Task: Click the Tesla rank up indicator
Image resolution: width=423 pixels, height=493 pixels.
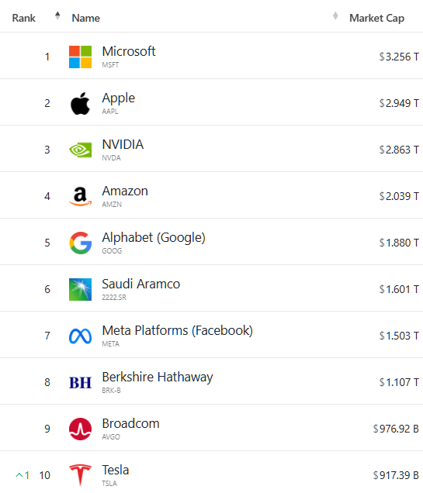Action: [23, 475]
